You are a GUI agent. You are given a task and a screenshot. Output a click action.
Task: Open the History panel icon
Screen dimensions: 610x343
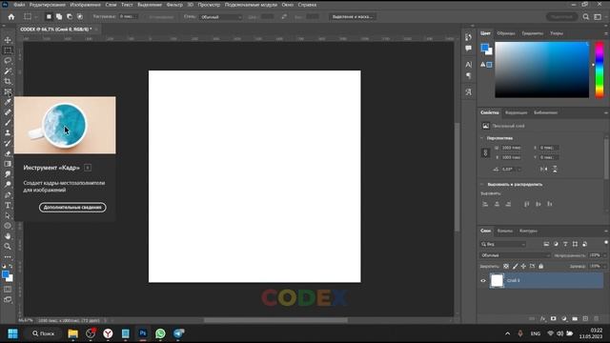point(468,37)
